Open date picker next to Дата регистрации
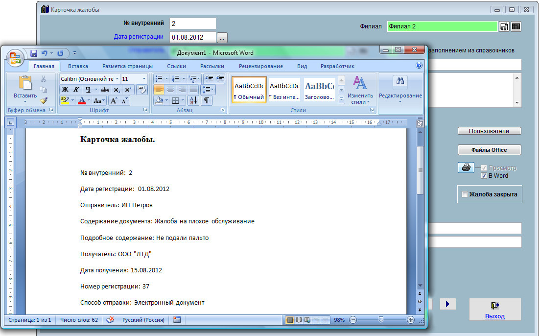 [x=222, y=38]
